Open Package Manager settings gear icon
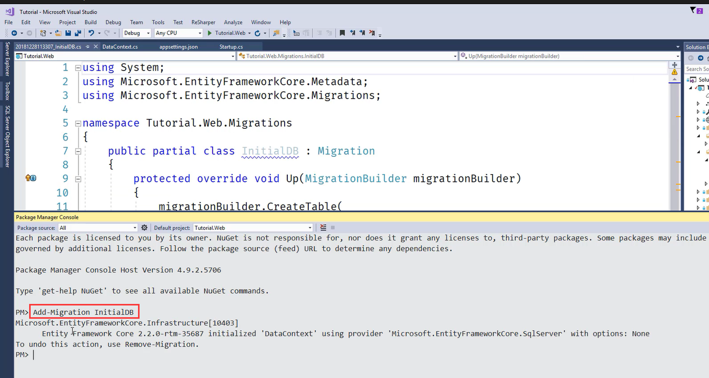Viewport: 709px width, 378px height. (x=144, y=228)
